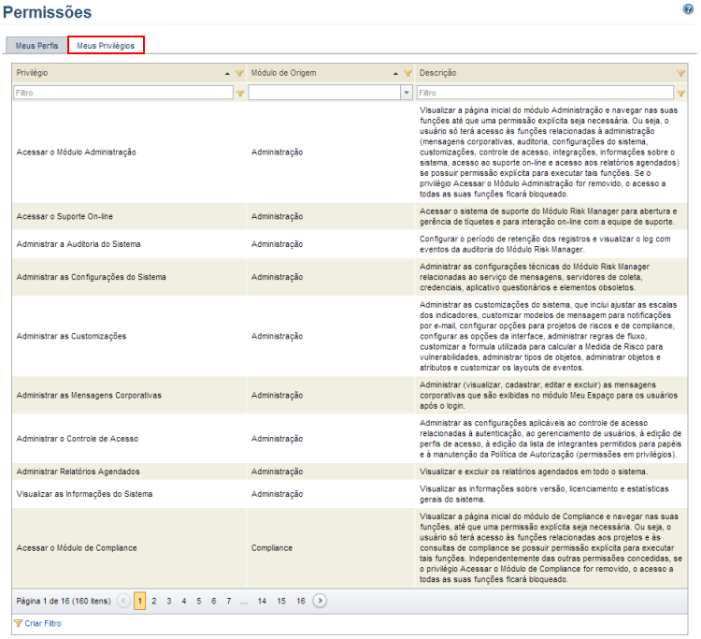Click the Descrição filter input field
Image resolution: width=701 pixels, height=639 pixels.
pyautogui.click(x=546, y=93)
